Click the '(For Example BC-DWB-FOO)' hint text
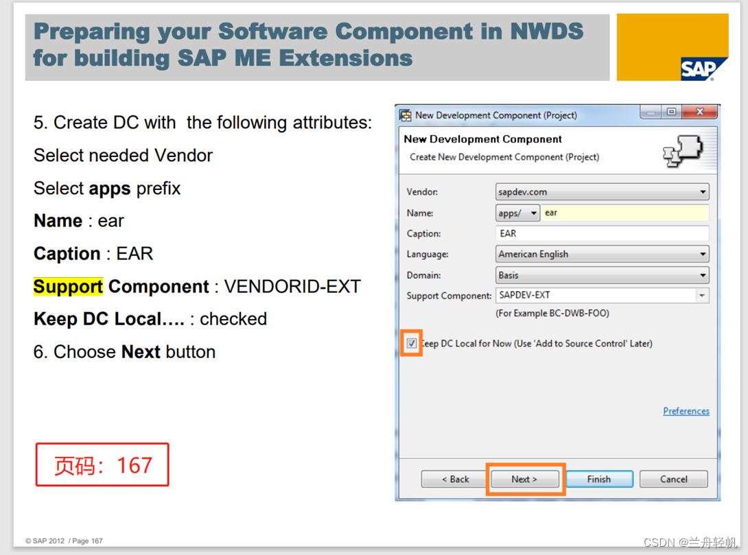Image resolution: width=748 pixels, height=555 pixels. (x=552, y=314)
